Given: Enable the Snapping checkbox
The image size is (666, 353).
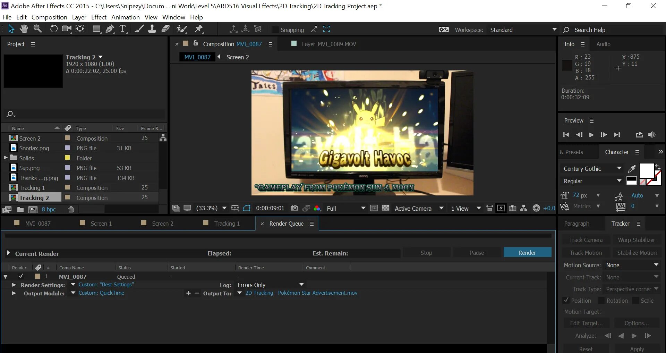Looking at the screenshot, I should [275, 30].
